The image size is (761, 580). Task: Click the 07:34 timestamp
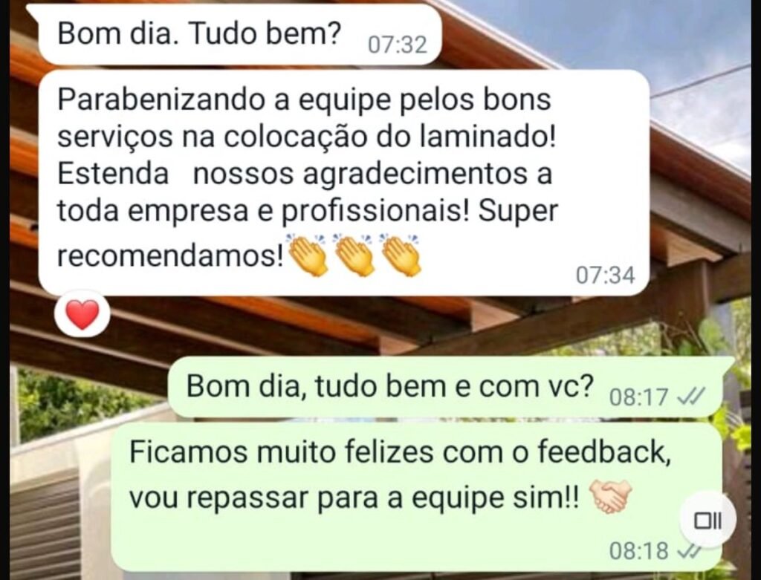pyautogui.click(x=605, y=276)
